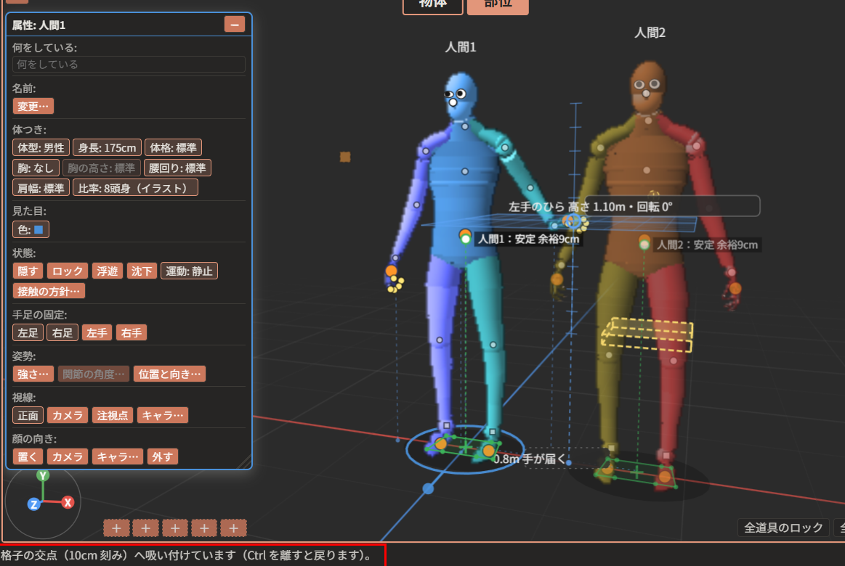Click the 何をしている text input field
The image size is (845, 566).
coord(129,65)
